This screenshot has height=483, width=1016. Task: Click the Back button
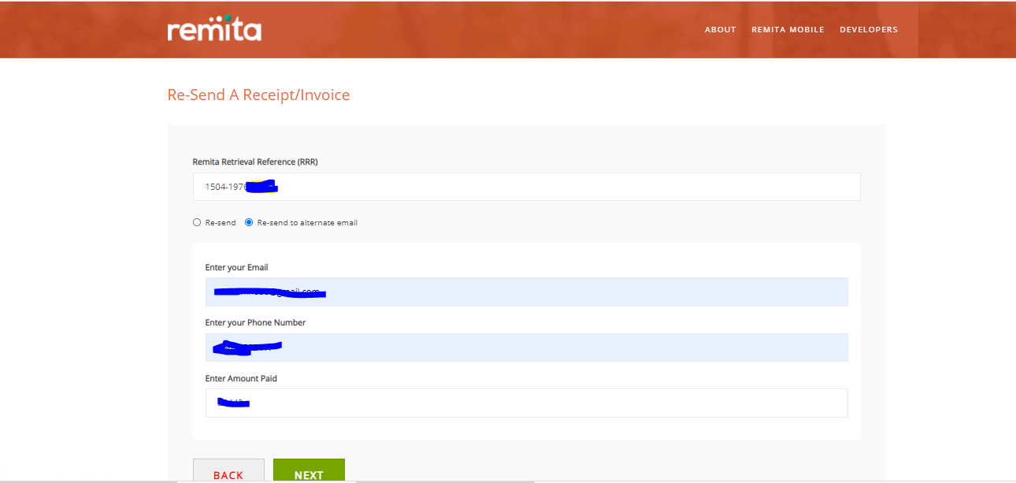pyautogui.click(x=228, y=471)
